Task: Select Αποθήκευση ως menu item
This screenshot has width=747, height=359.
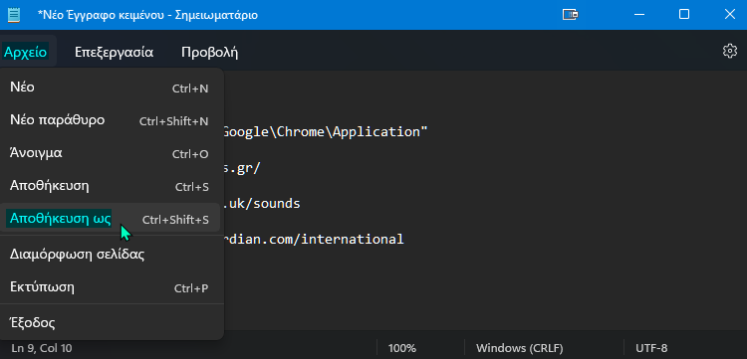Action: pos(111,219)
